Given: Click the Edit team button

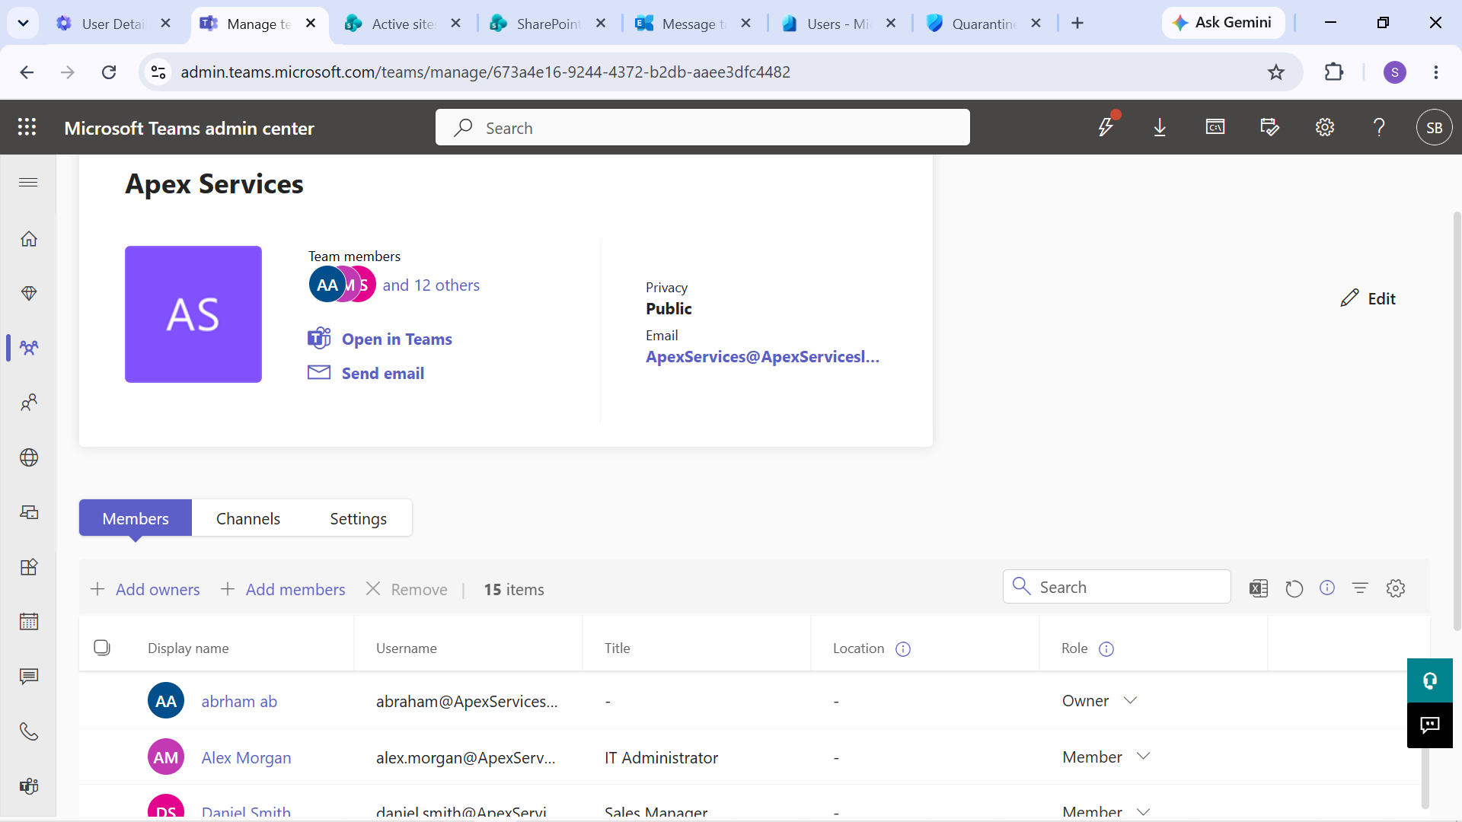Looking at the screenshot, I should pyautogui.click(x=1368, y=298).
